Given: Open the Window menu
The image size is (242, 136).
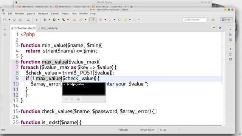Looking at the screenshot, I should pyautogui.click(x=84, y=14).
